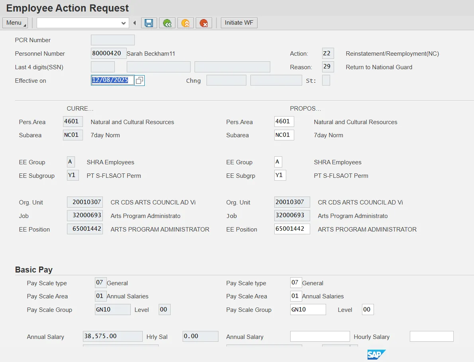Click the green Back arrow icon
The width and height of the screenshot is (474, 362).
coord(167,23)
